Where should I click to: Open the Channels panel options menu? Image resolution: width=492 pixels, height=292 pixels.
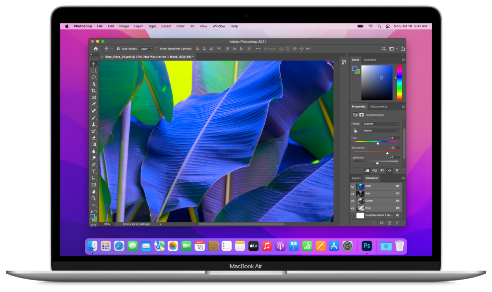click(403, 178)
